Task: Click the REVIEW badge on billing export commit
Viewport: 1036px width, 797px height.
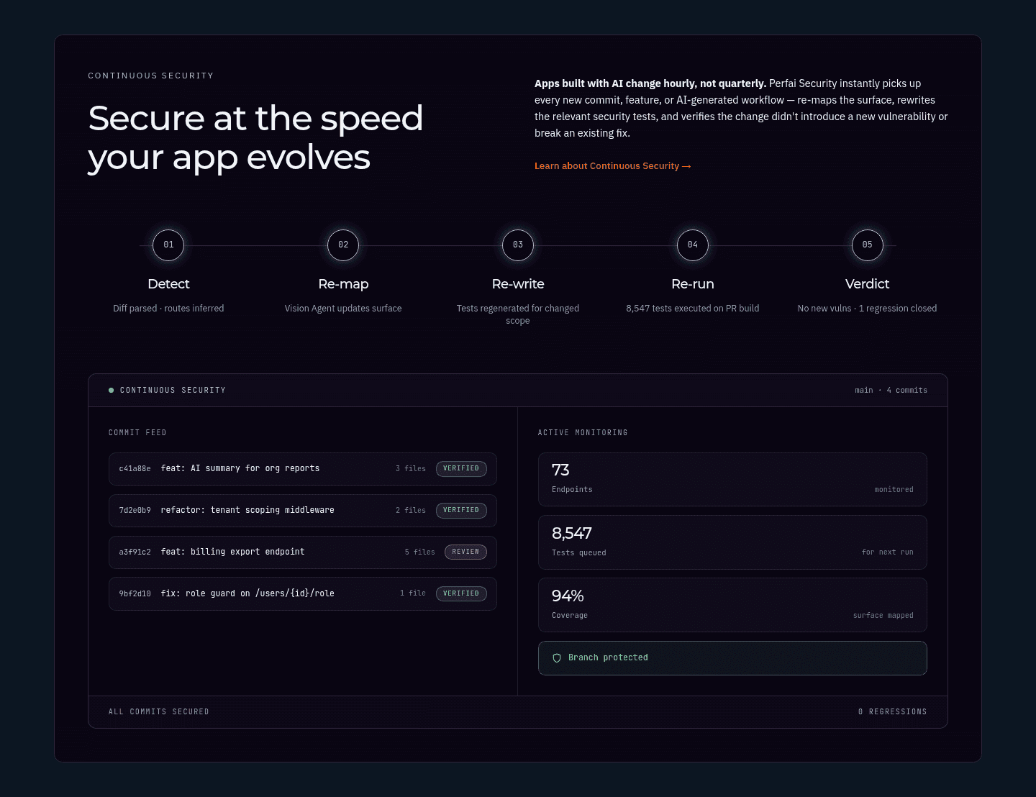Action: 465,552
